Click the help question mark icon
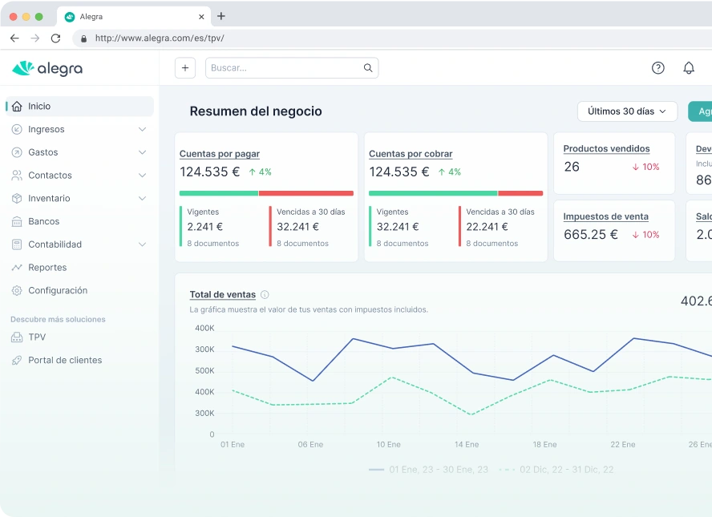This screenshot has height=517, width=712. 658,68
